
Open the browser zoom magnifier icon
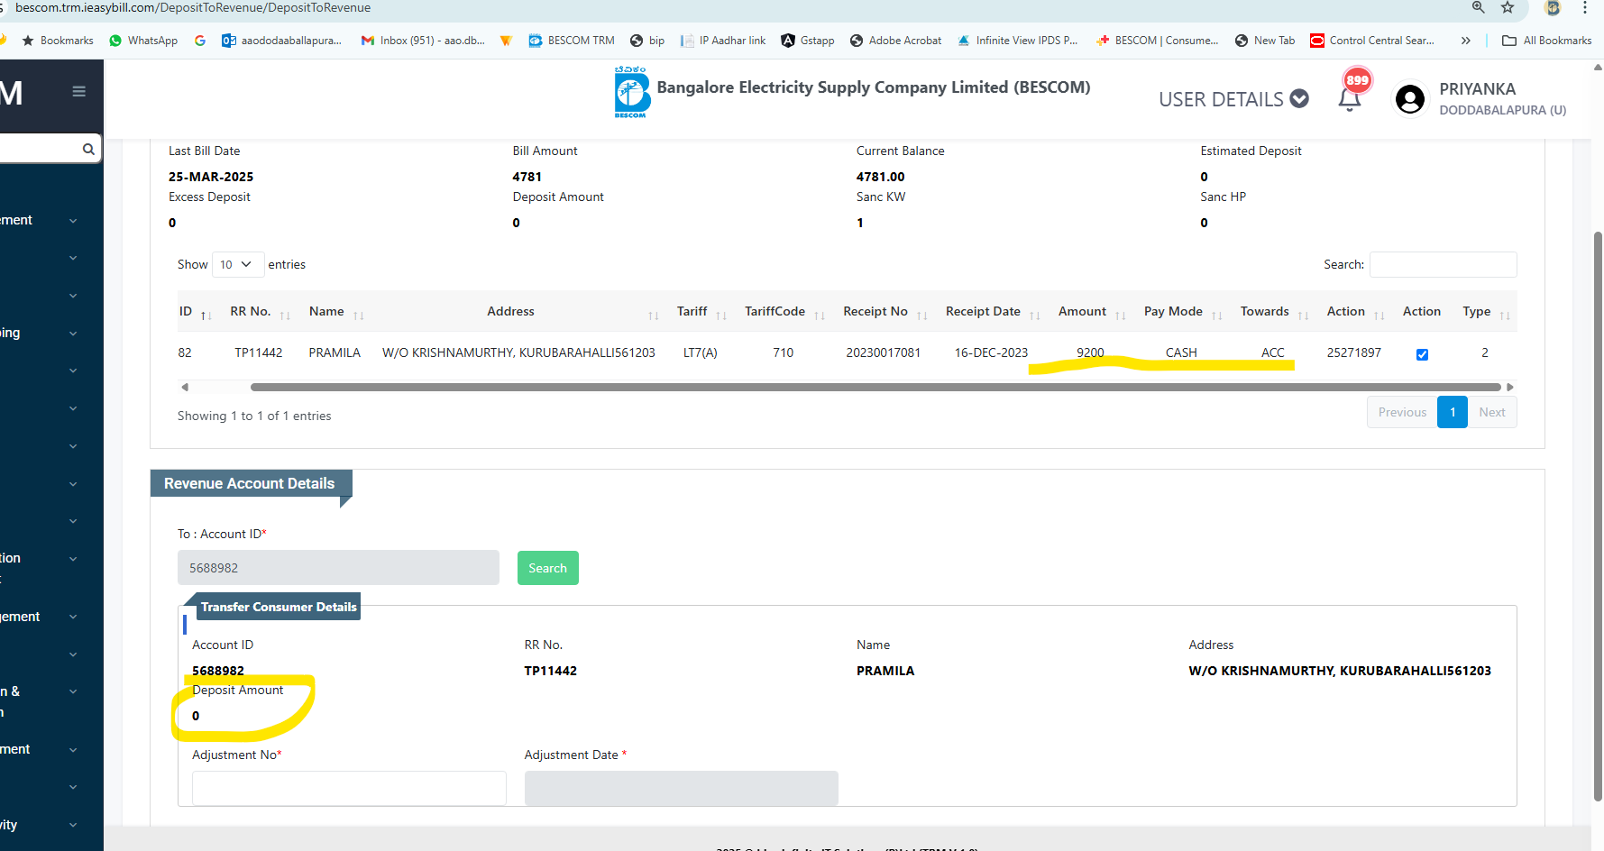click(1479, 8)
